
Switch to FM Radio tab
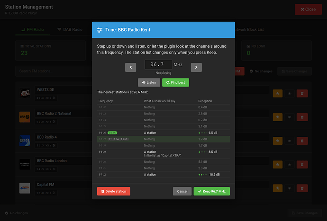[x=33, y=30]
